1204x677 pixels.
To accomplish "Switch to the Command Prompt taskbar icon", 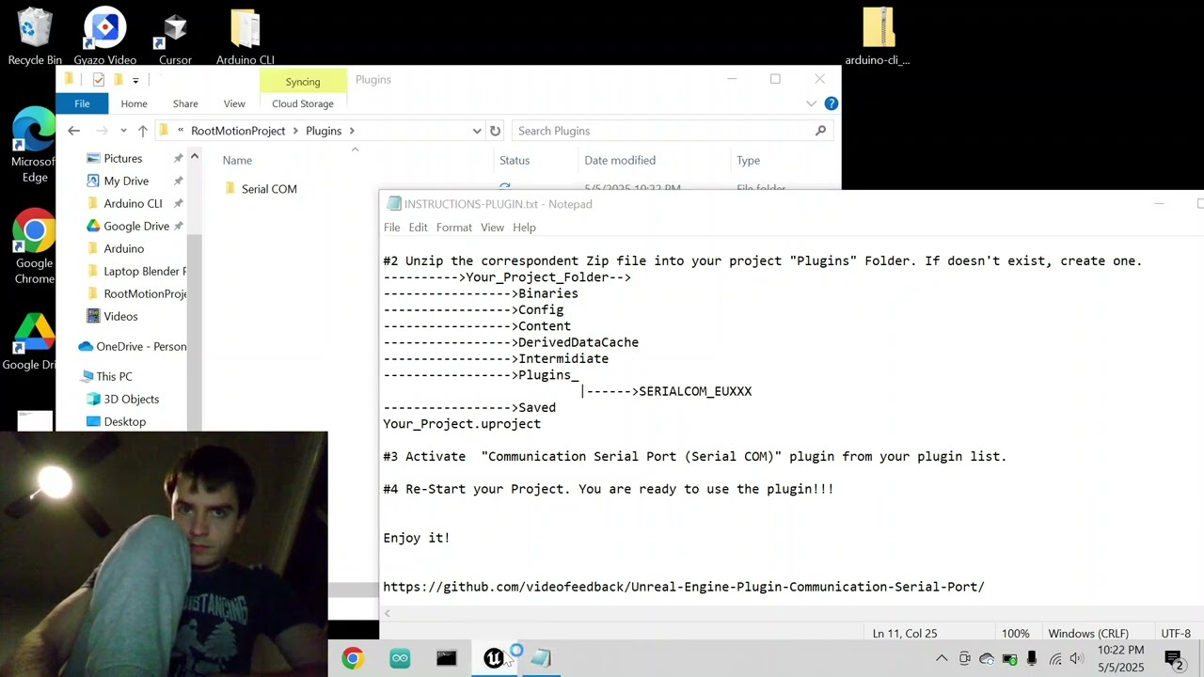I will (447, 659).
